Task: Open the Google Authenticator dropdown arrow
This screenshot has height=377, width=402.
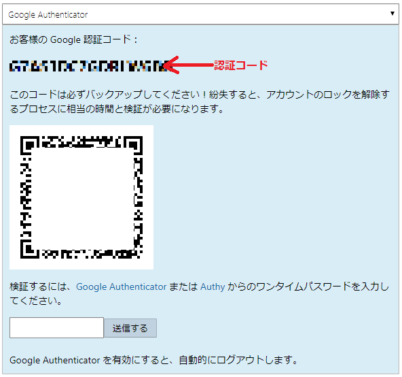Action: (x=392, y=14)
